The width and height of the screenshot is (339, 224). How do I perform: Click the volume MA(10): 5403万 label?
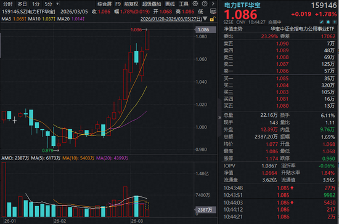pos(78,158)
